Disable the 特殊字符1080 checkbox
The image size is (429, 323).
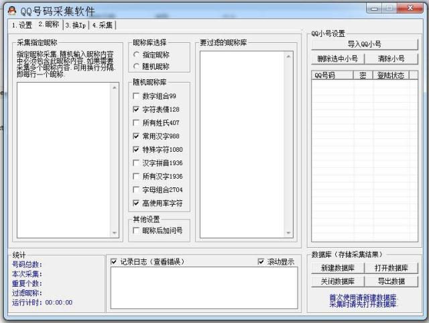(158, 150)
